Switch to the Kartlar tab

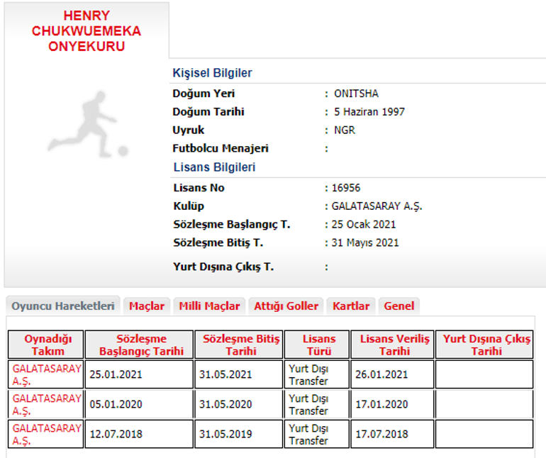click(x=351, y=306)
